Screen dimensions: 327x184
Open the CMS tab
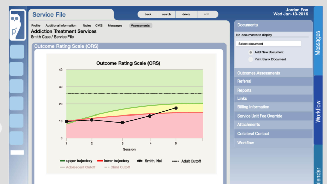[x=99, y=26]
